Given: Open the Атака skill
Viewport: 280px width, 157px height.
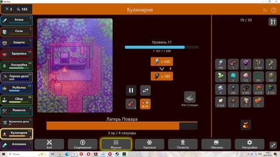Looking at the screenshot, I should 17,20.
